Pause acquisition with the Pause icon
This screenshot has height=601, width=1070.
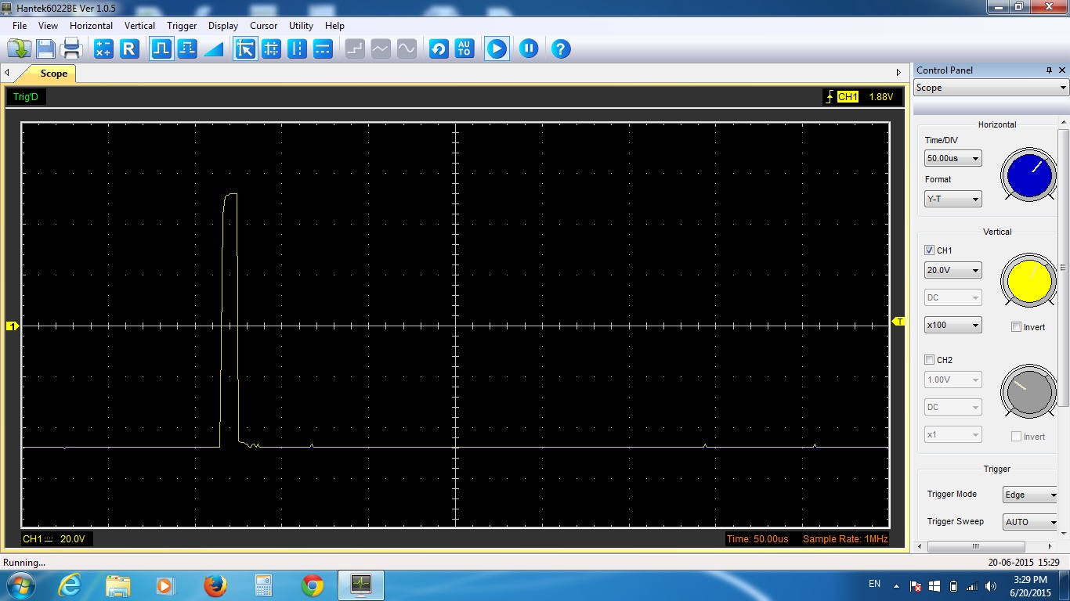point(529,49)
